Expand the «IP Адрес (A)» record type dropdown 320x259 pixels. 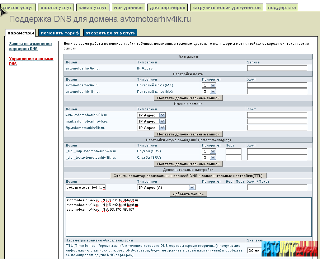192,187
